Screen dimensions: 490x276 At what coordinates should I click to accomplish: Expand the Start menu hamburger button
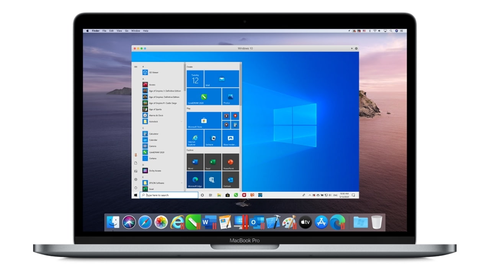[x=136, y=67]
